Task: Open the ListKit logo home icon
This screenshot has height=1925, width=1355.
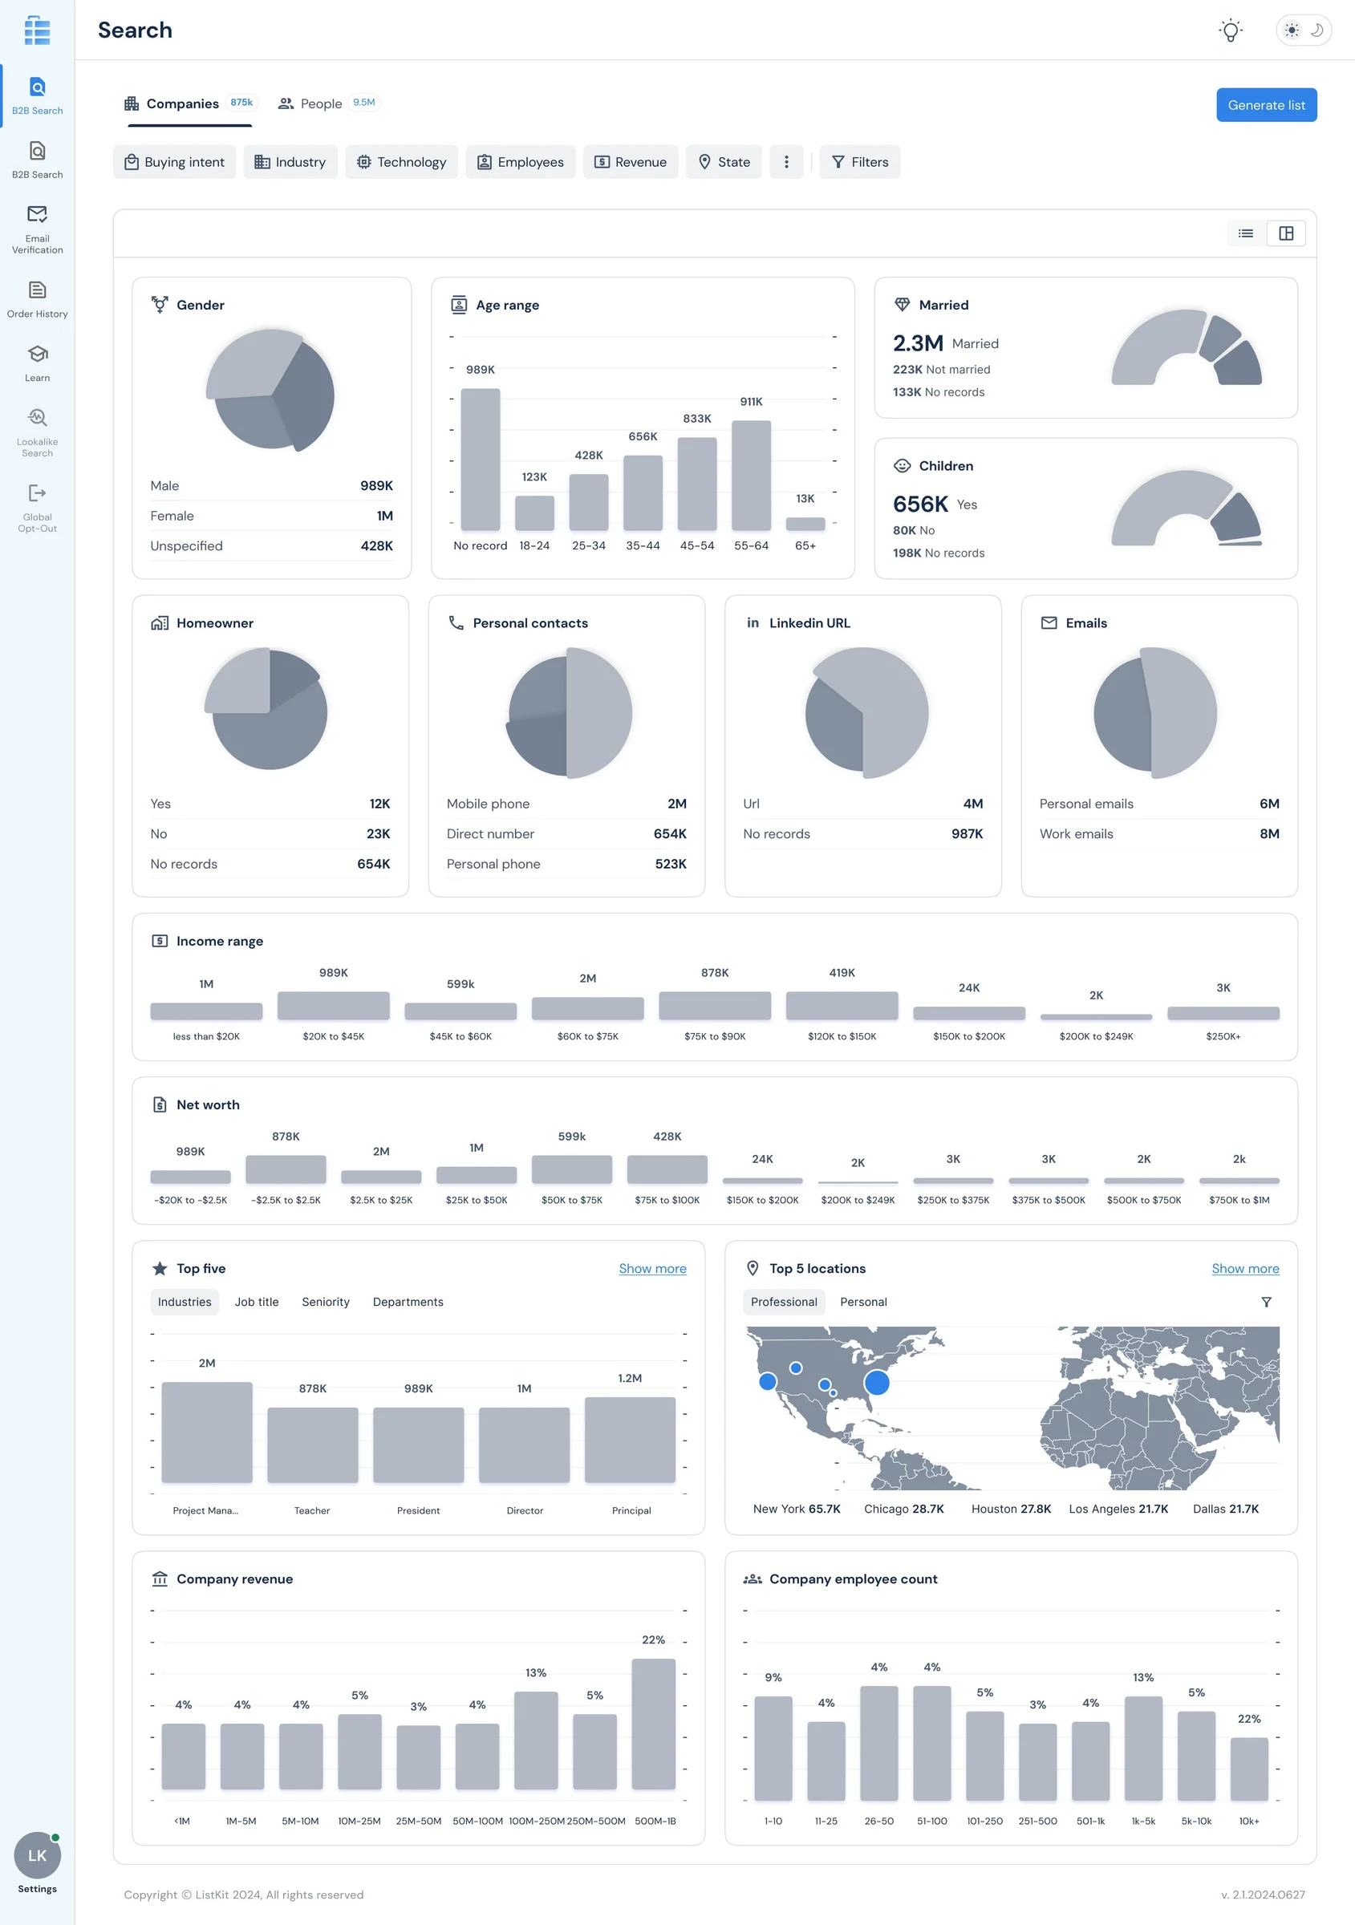Action: tap(37, 30)
